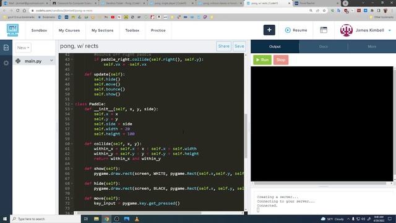Viewport: 396px width, 223px height.
Task: Click the Share button
Action: [224, 46]
